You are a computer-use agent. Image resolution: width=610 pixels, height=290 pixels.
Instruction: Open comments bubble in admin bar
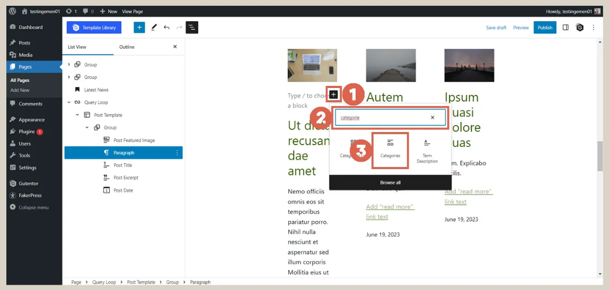tap(89, 11)
